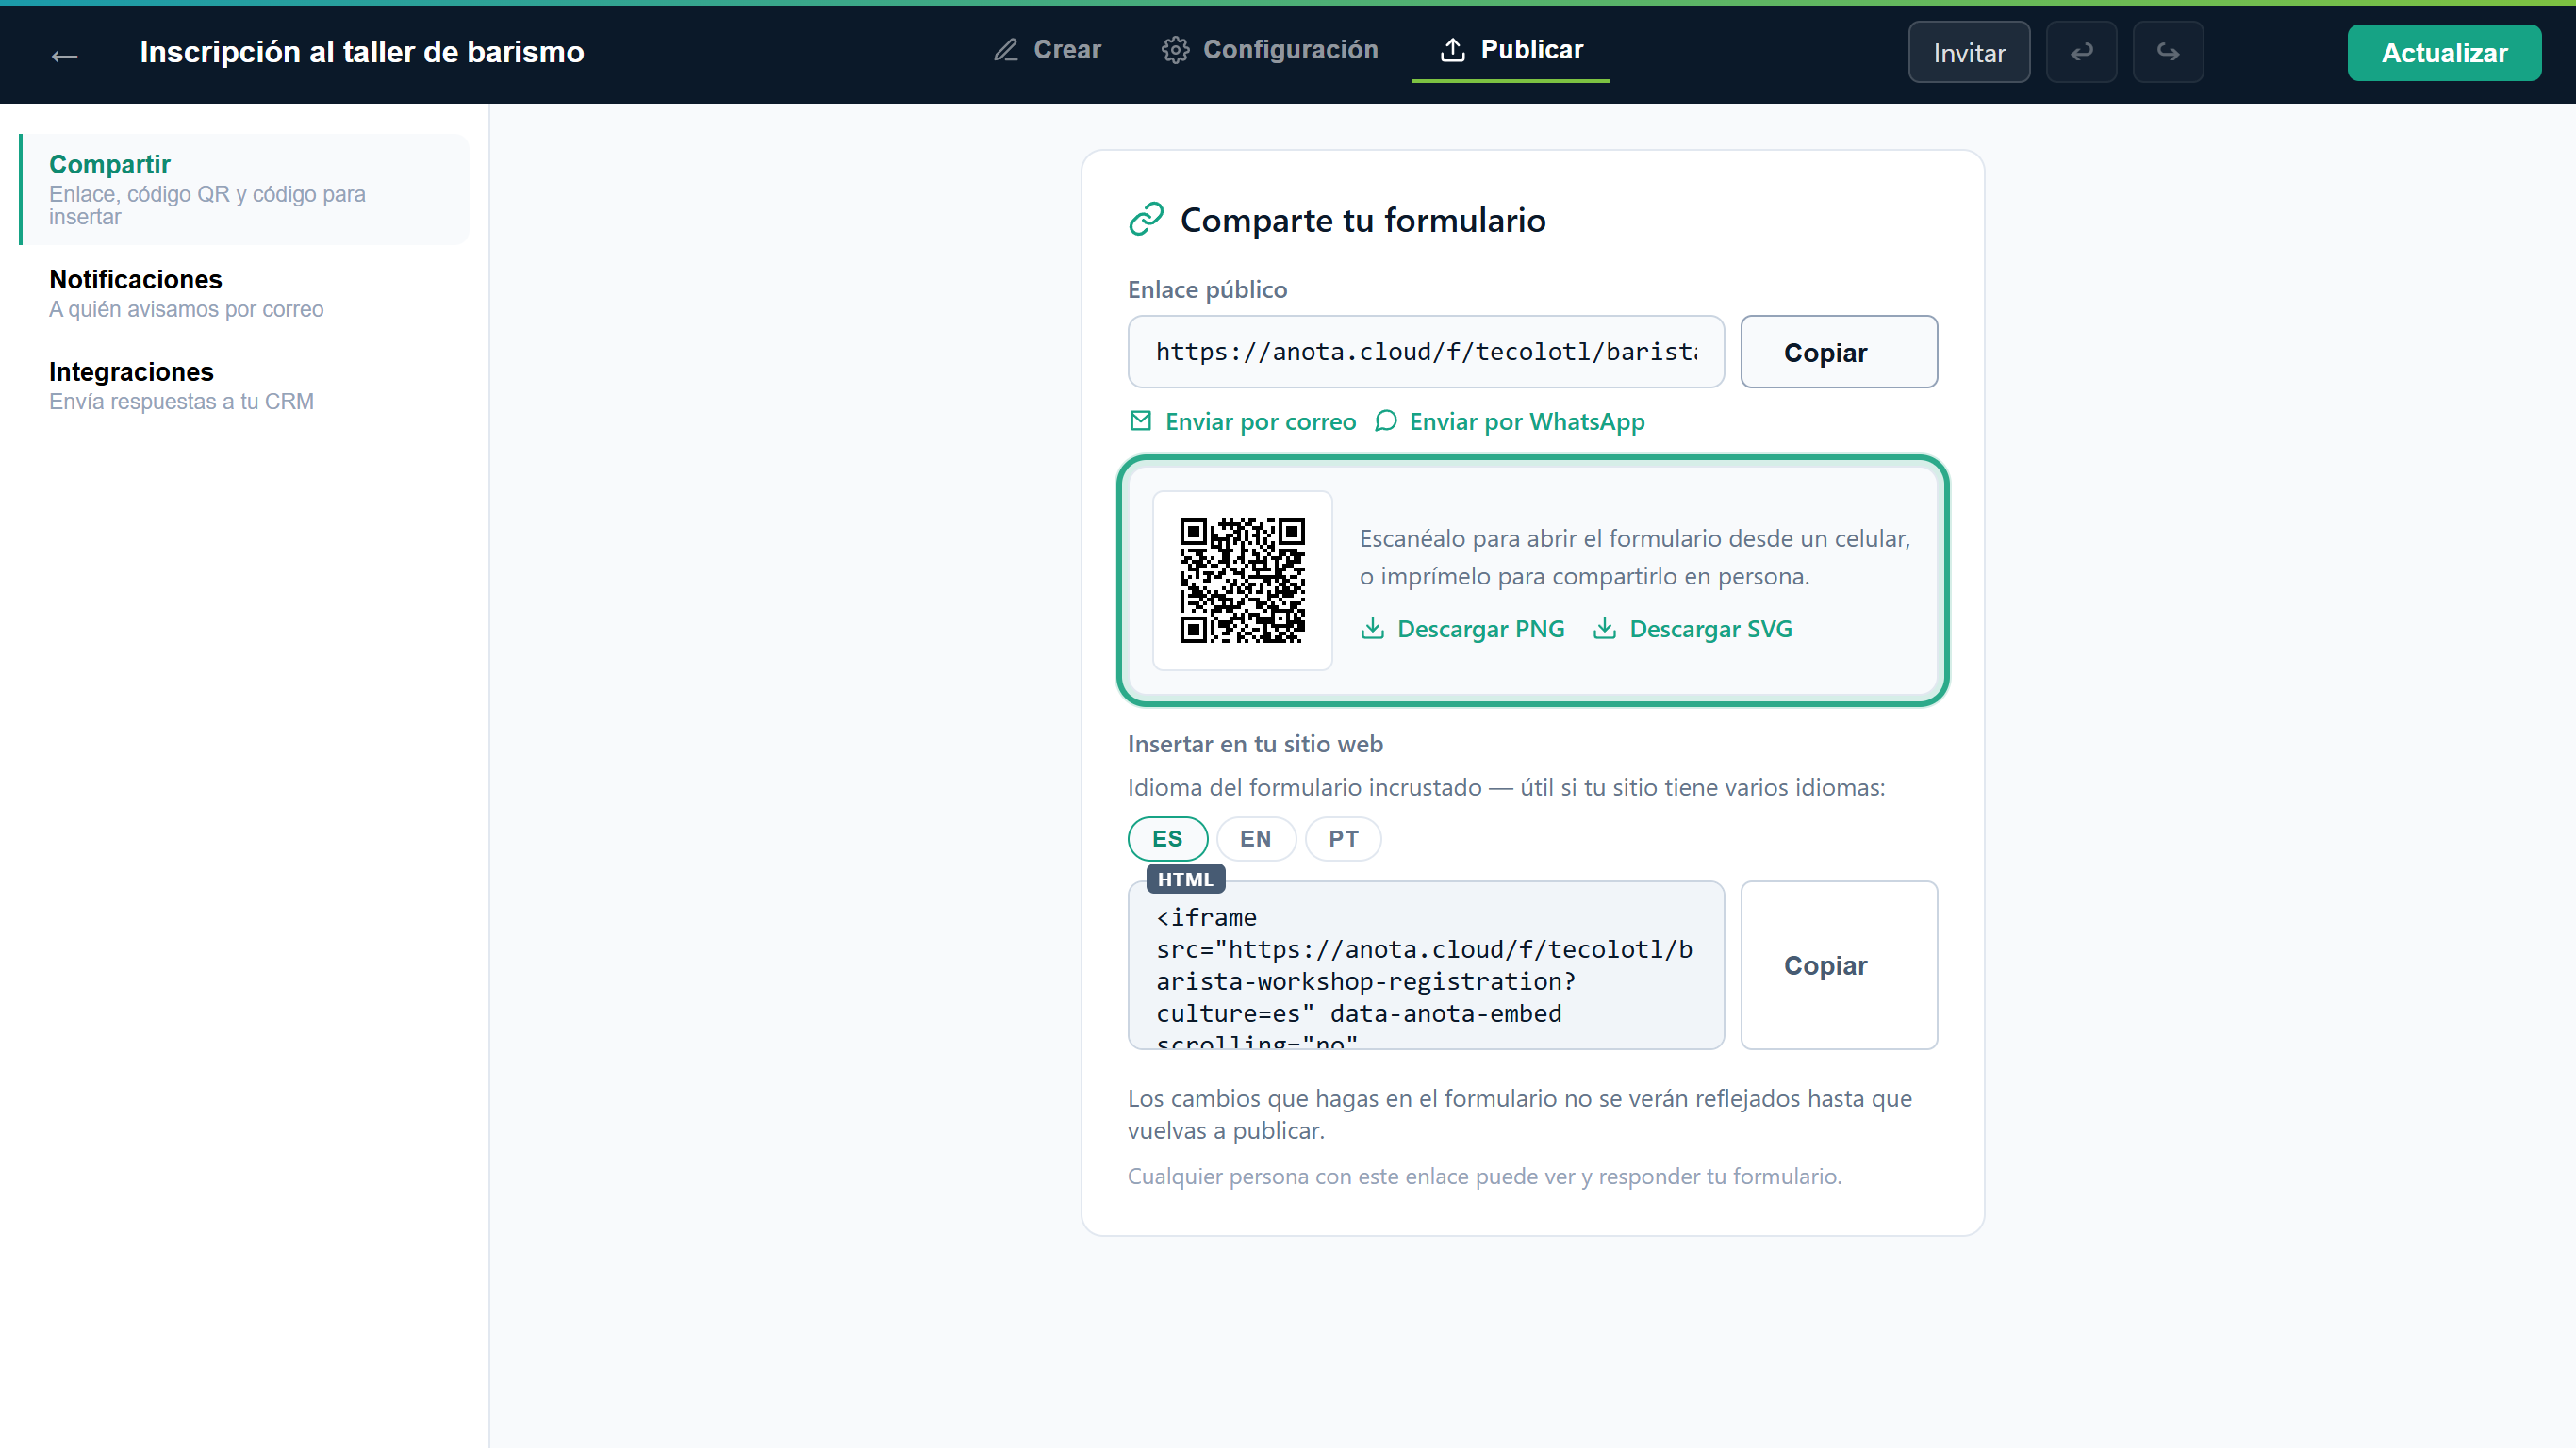Click the download icon next to Descargar PNG
Viewport: 2576px width, 1448px height.
[x=1372, y=628]
